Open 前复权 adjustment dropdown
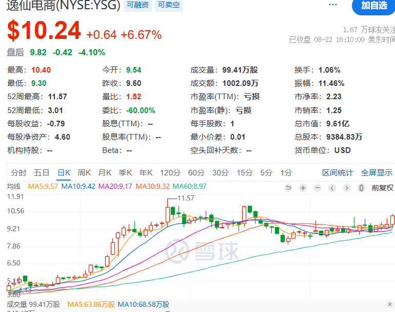The image size is (395, 312). tap(382, 188)
